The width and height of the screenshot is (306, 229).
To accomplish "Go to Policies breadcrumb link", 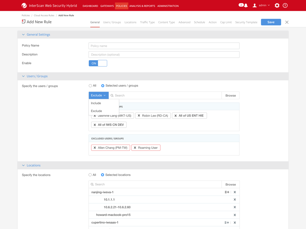I will click(26, 16).
